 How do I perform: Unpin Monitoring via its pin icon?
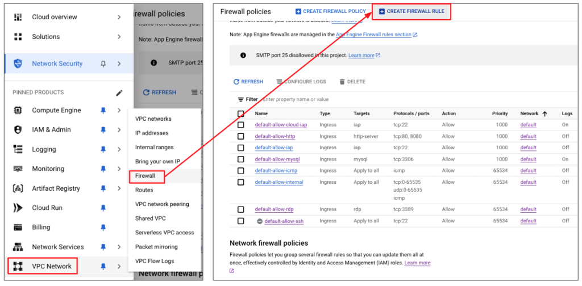pos(103,169)
